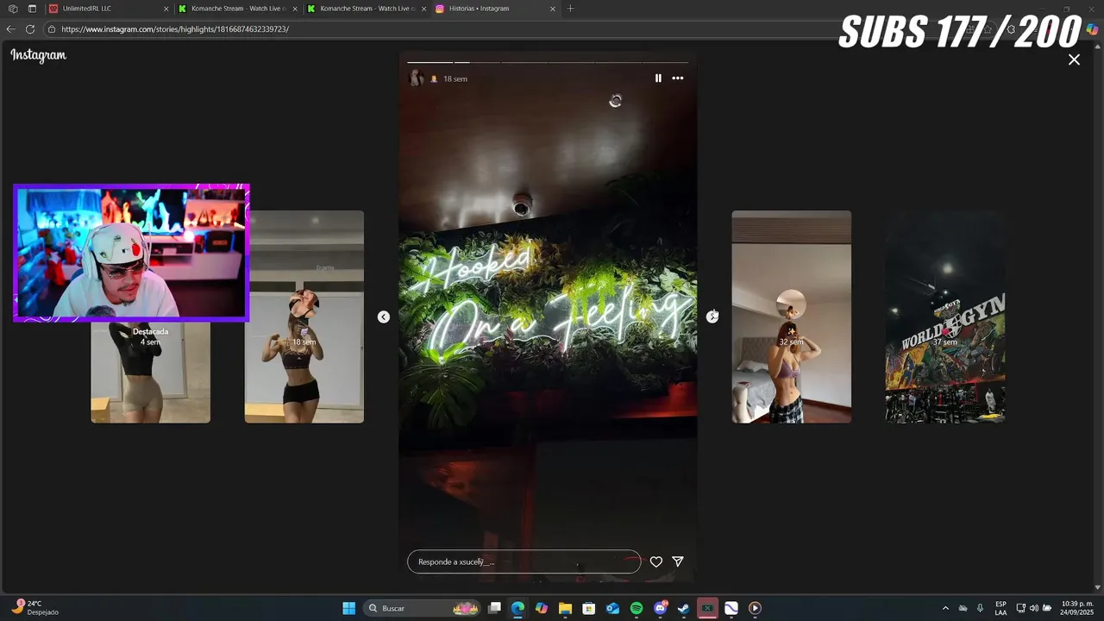The width and height of the screenshot is (1104, 621).
Task: Open the browser workspaces icon
Action: point(13,9)
